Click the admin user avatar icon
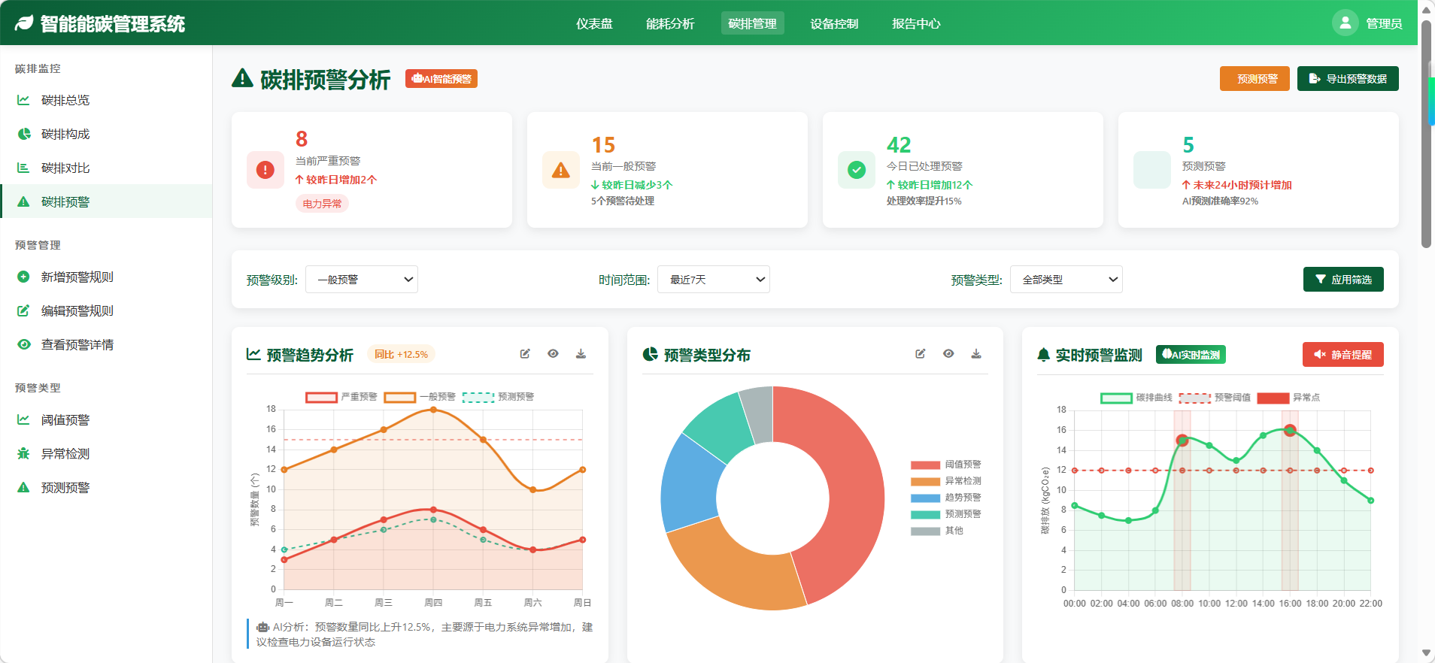The height and width of the screenshot is (663, 1435). point(1345,23)
